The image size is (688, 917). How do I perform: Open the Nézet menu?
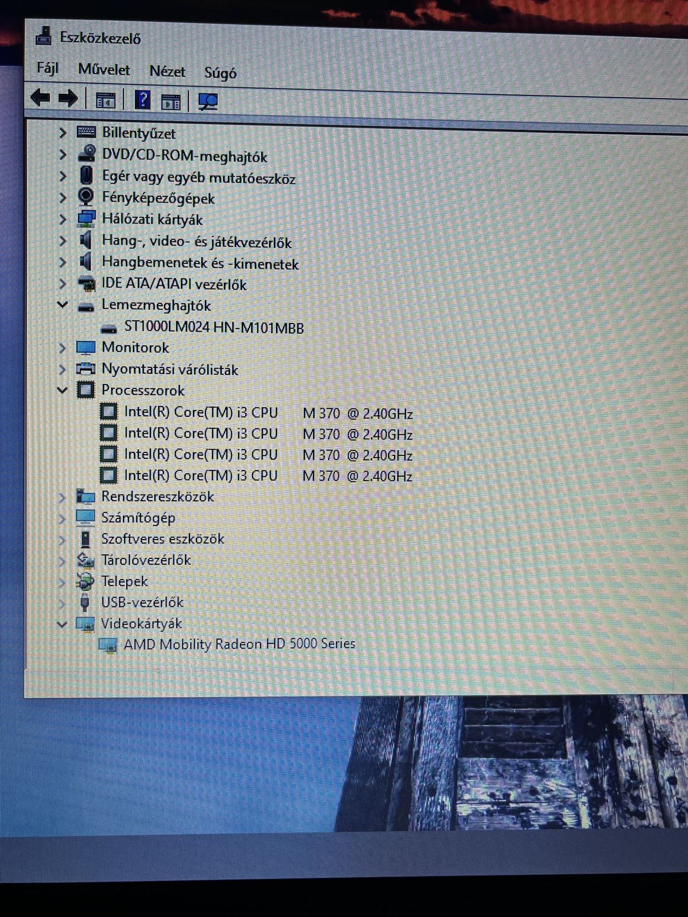click(x=167, y=71)
